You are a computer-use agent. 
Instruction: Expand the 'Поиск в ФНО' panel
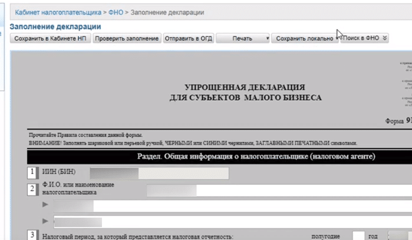(x=364, y=38)
